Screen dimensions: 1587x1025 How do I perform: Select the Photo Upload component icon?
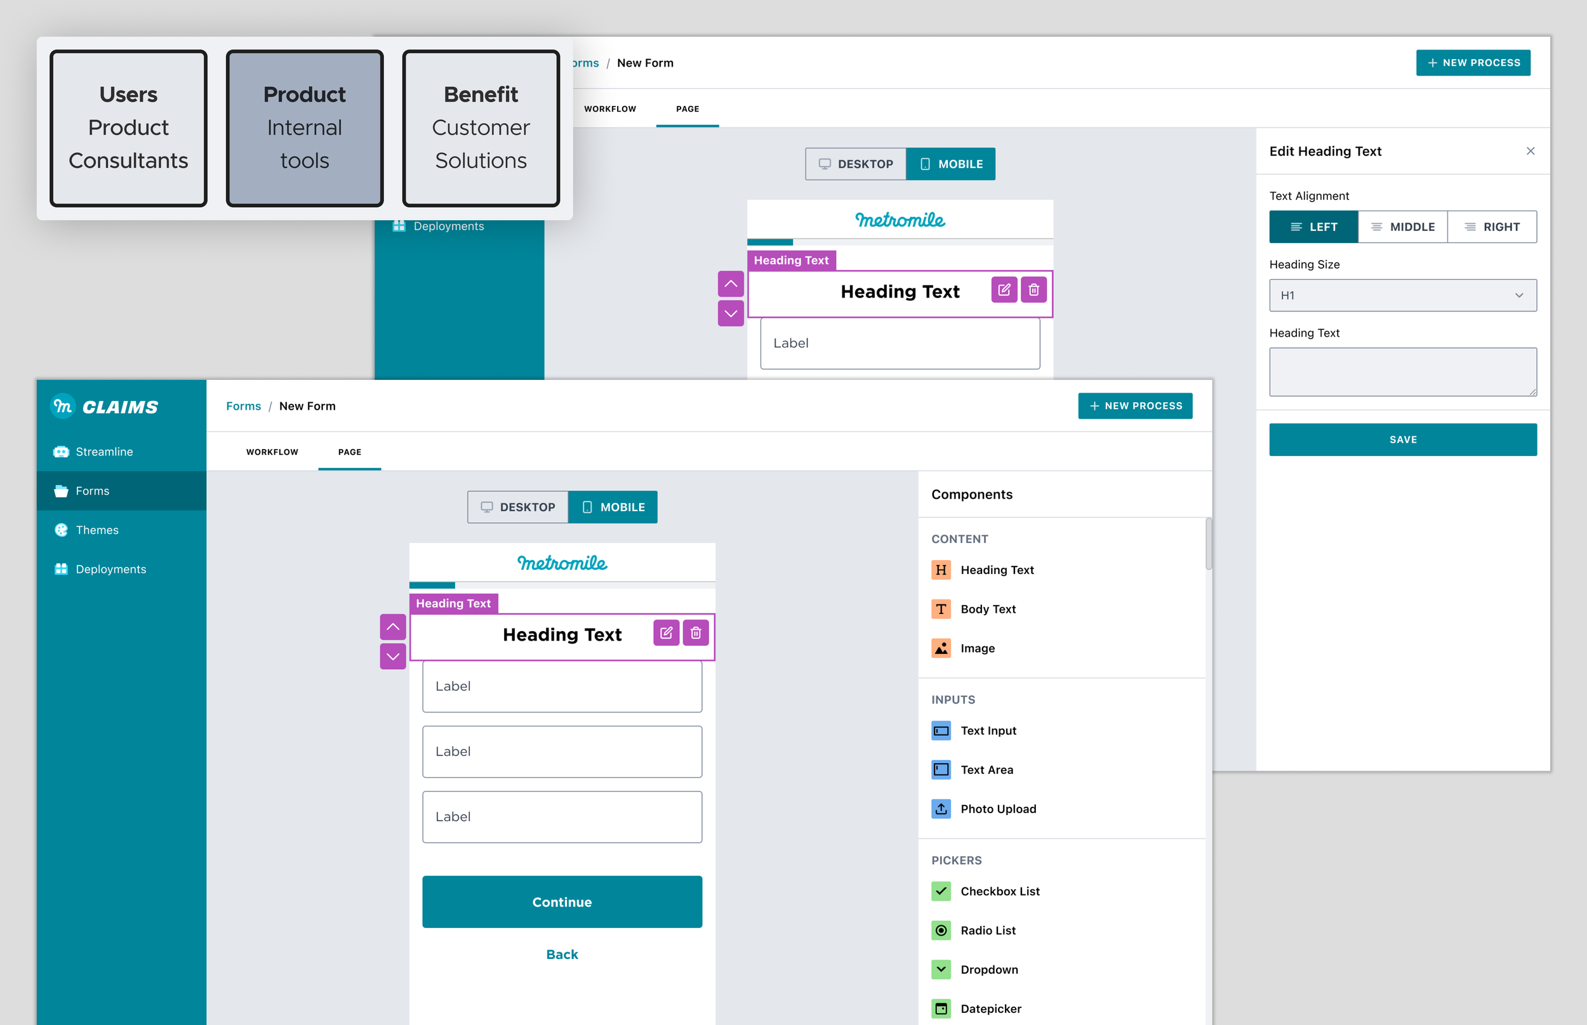coord(940,809)
